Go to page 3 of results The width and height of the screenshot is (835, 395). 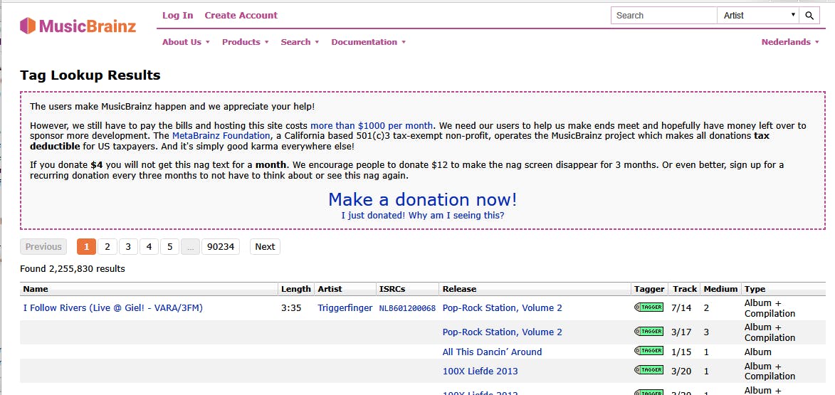[128, 246]
